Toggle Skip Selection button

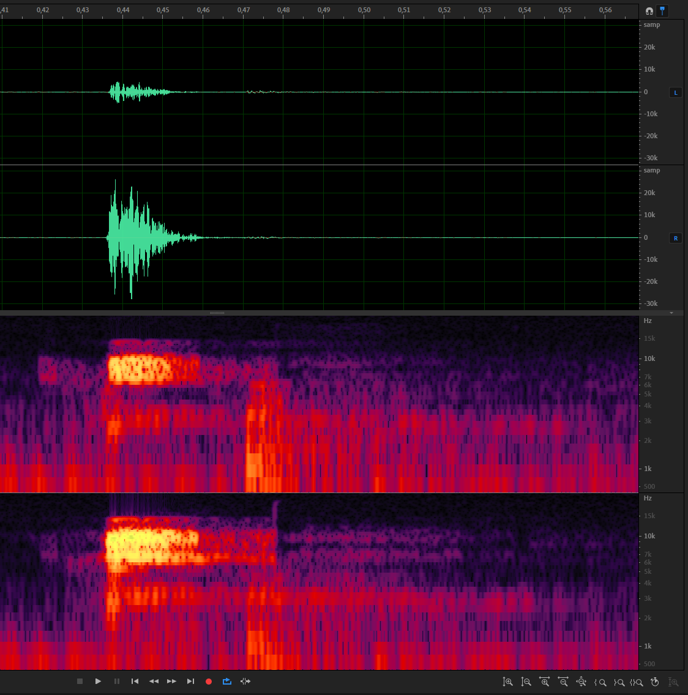(245, 682)
